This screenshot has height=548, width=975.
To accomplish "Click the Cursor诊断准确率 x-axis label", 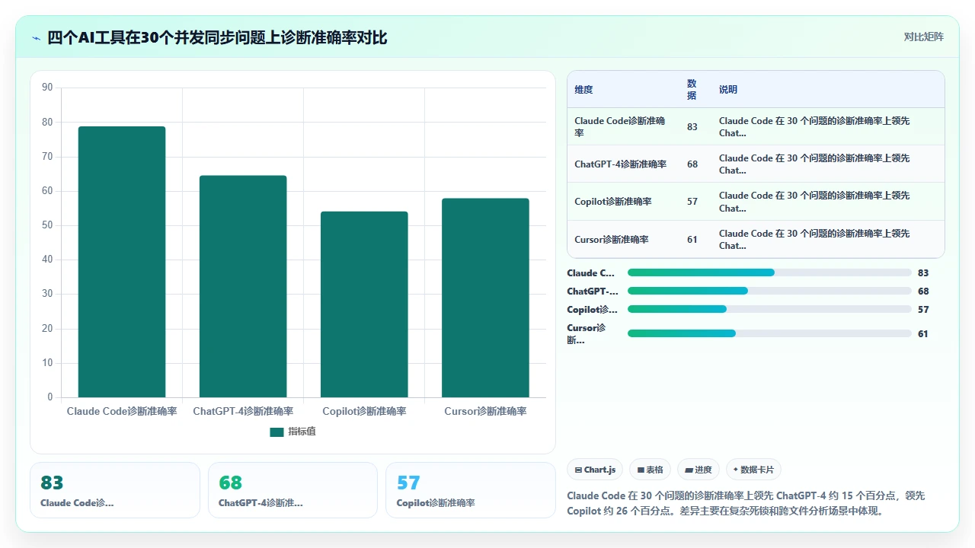I will click(485, 411).
